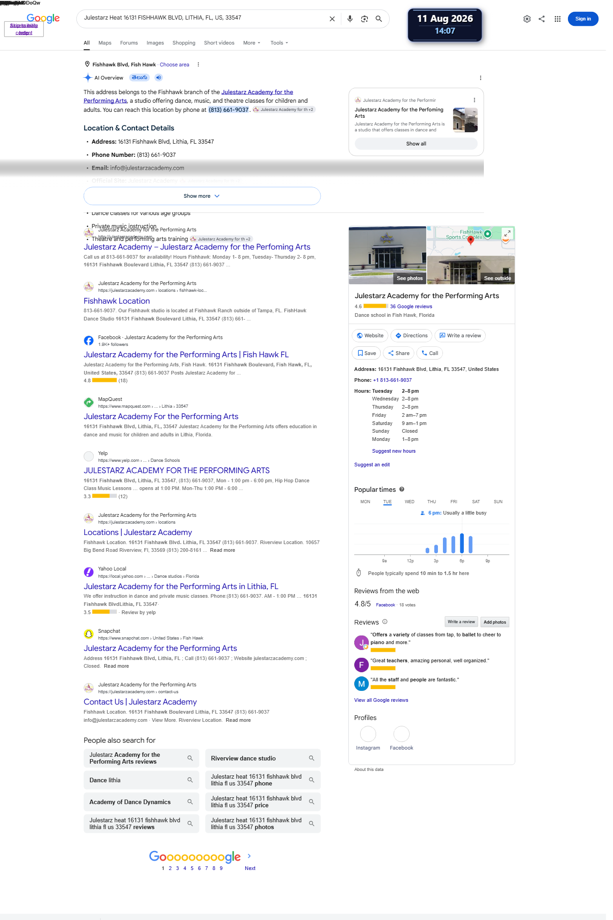The height and width of the screenshot is (920, 613).
Task: Click the Google logo
Action: (x=43, y=18)
